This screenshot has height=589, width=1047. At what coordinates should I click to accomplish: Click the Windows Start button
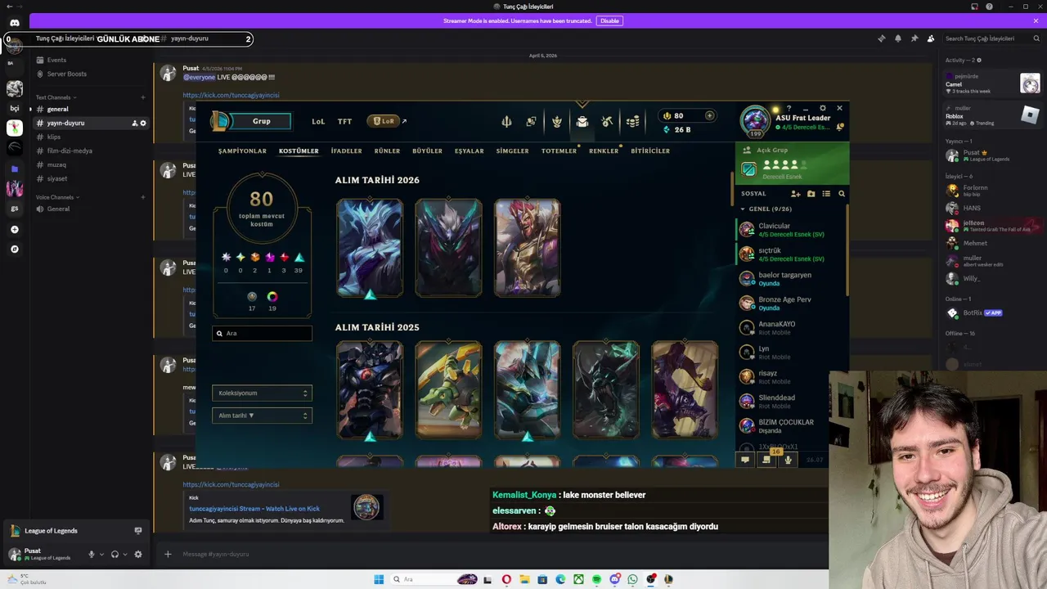coord(379,579)
